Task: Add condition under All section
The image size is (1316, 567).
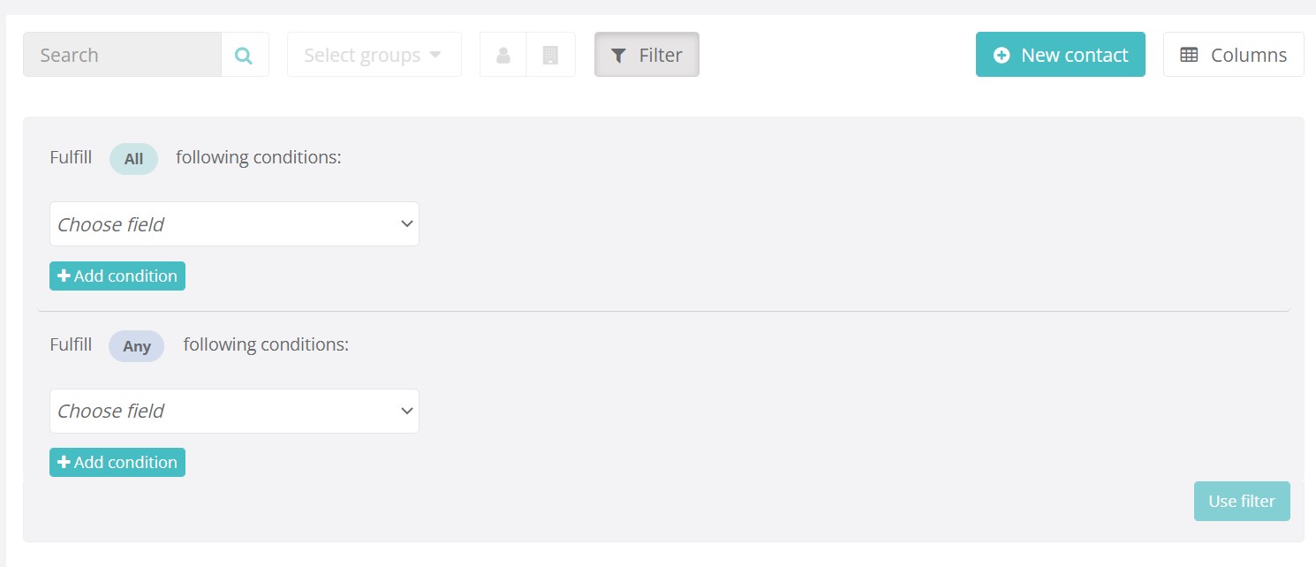Action: tap(117, 276)
